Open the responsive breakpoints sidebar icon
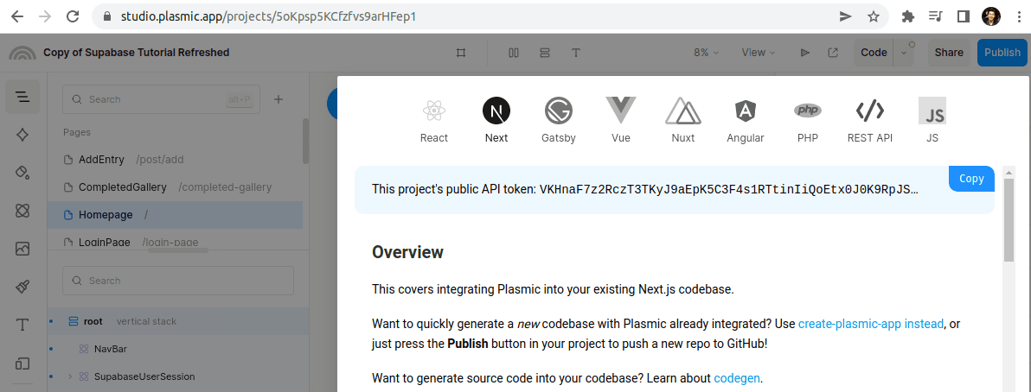1031x392 pixels. (22, 363)
